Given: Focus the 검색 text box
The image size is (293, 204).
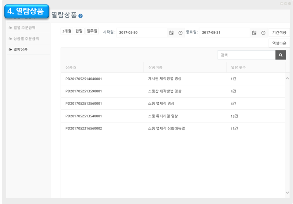Looking at the screenshot, I should (x=246, y=55).
